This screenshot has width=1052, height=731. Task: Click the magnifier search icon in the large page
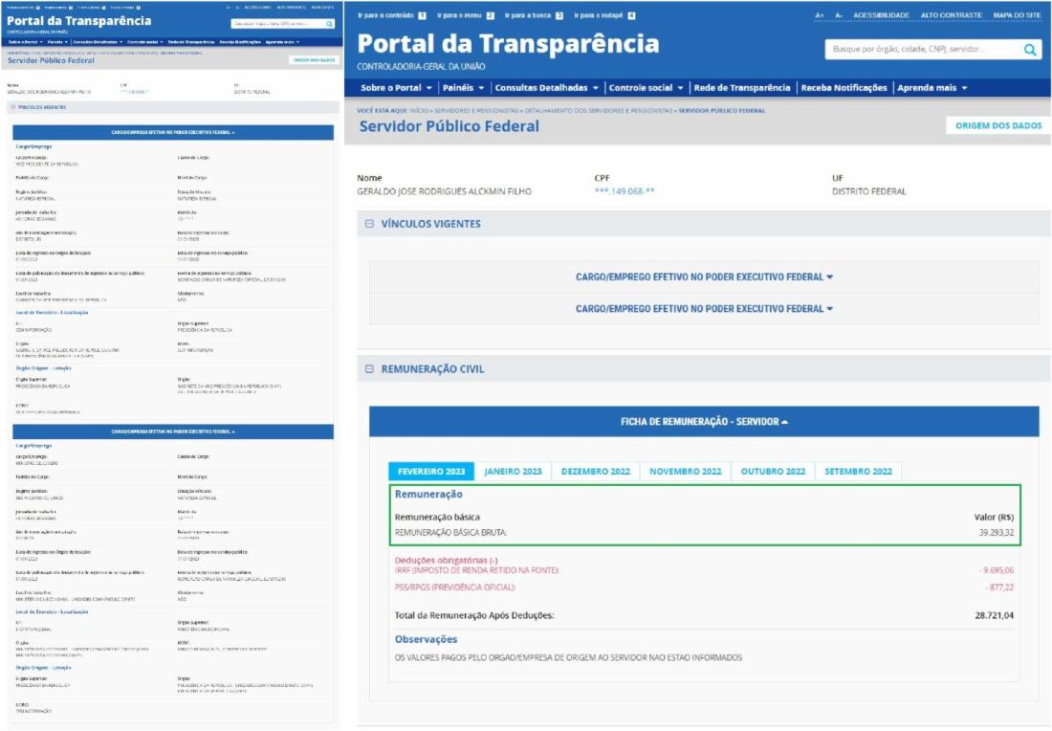click(x=1030, y=50)
